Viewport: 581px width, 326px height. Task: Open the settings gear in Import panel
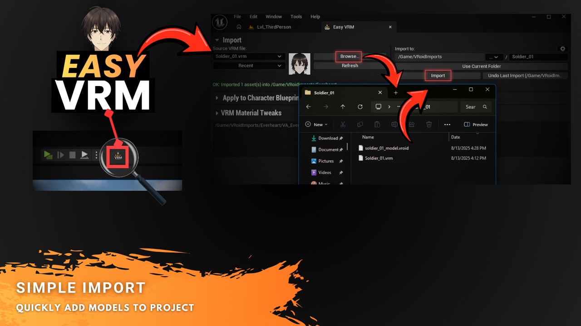pyautogui.click(x=563, y=49)
